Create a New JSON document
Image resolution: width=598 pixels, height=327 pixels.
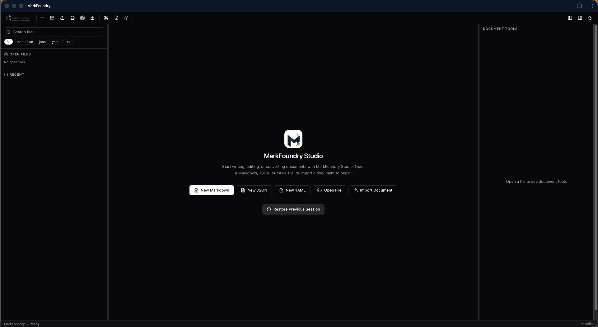254,190
